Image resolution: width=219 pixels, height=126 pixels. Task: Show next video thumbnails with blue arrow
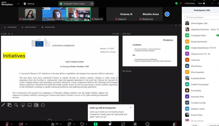167,14
